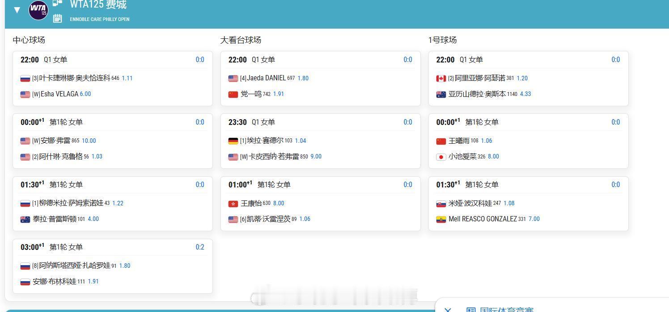Select odds 6.00 for Esha VELAGA

coord(85,94)
